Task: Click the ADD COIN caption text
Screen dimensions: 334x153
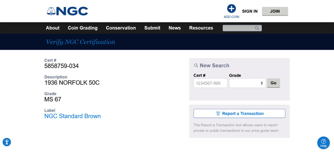Action: click(231, 17)
